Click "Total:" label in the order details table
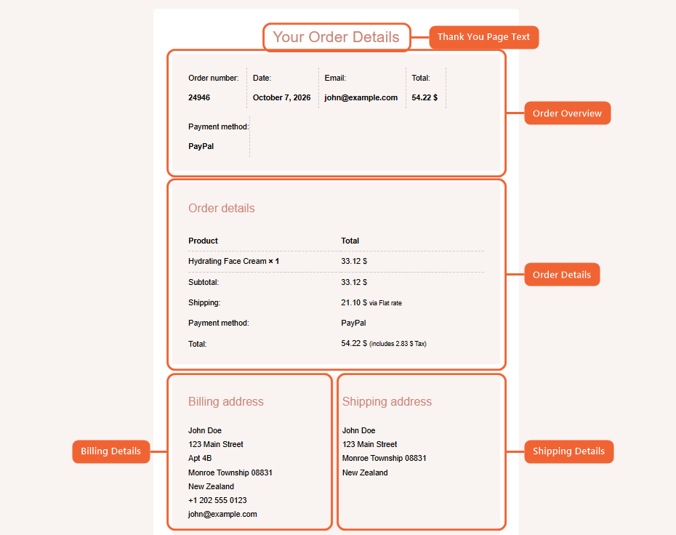Viewport: 676px width, 535px height. tap(198, 344)
